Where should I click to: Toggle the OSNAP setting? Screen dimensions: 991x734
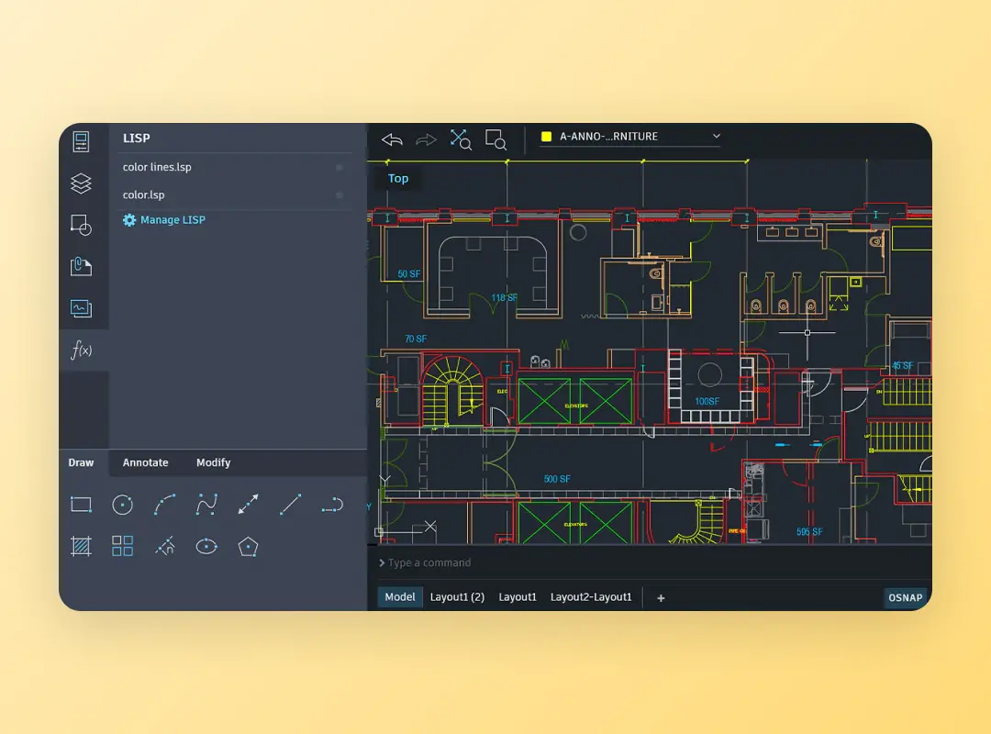click(905, 597)
